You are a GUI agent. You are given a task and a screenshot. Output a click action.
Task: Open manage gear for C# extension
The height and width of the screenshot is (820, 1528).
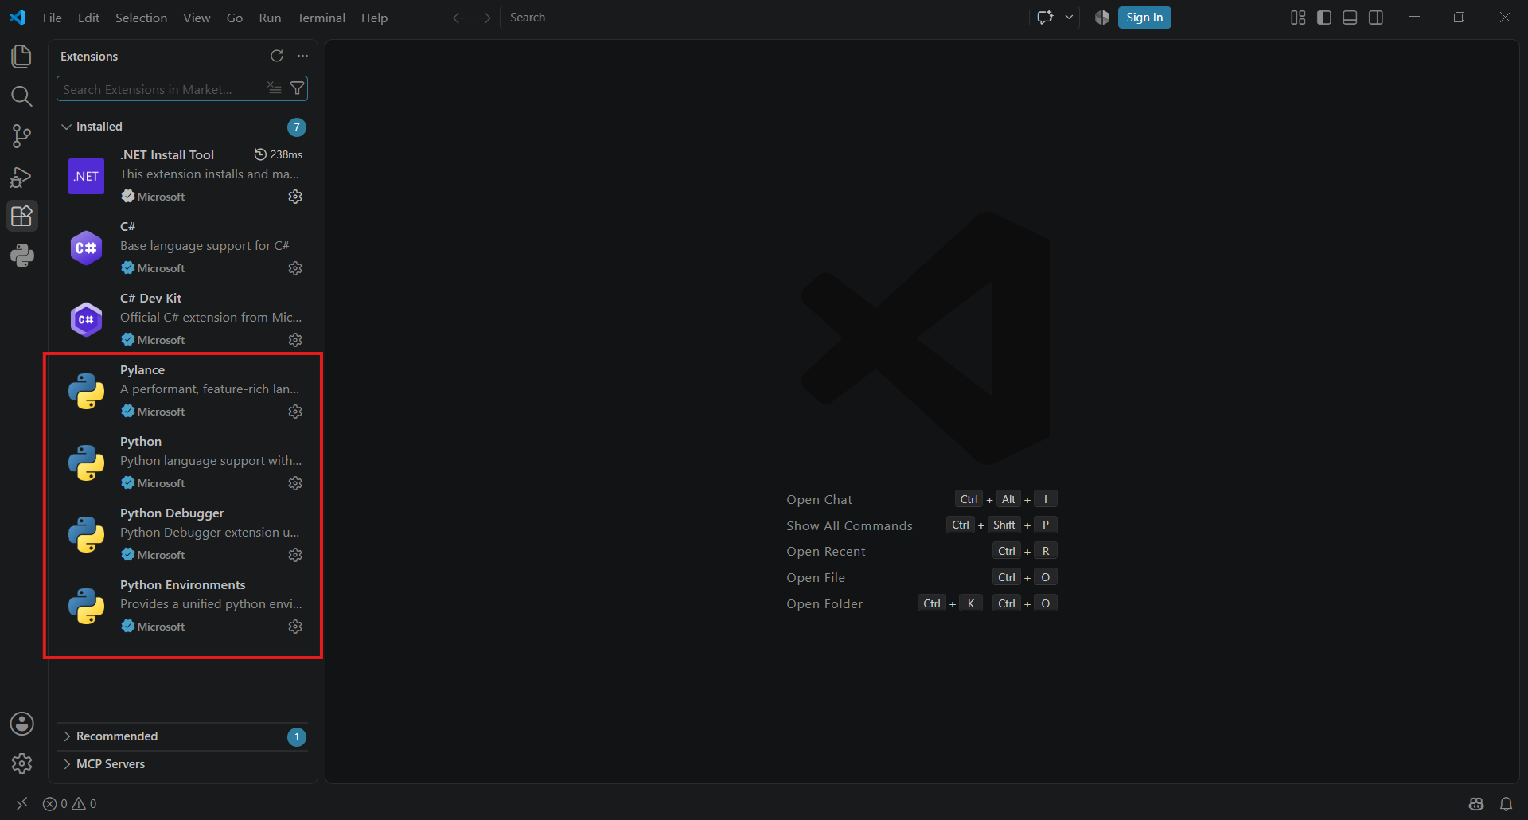[295, 268]
